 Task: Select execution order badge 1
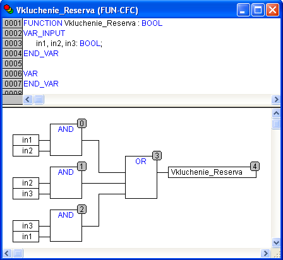click(x=81, y=166)
